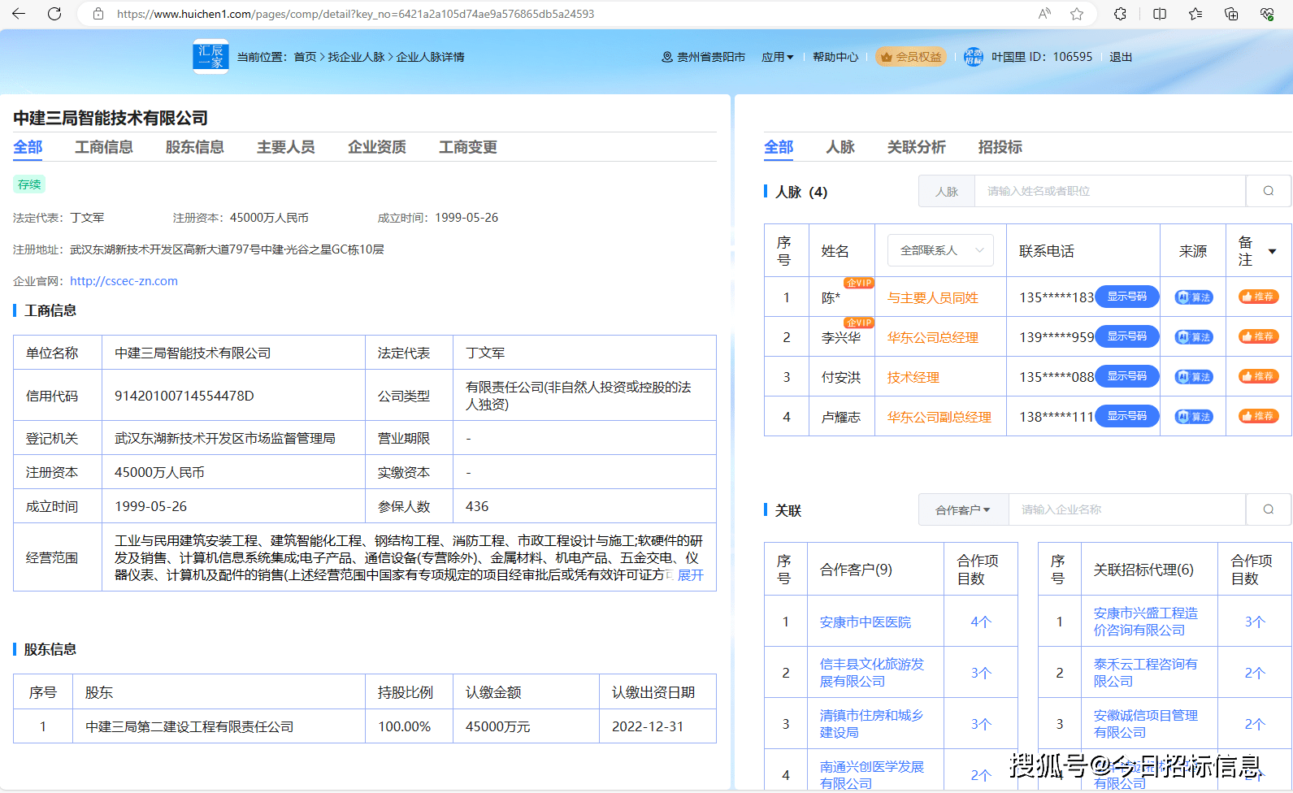Switch to 关联分析 tab
The height and width of the screenshot is (793, 1293).
(917, 147)
